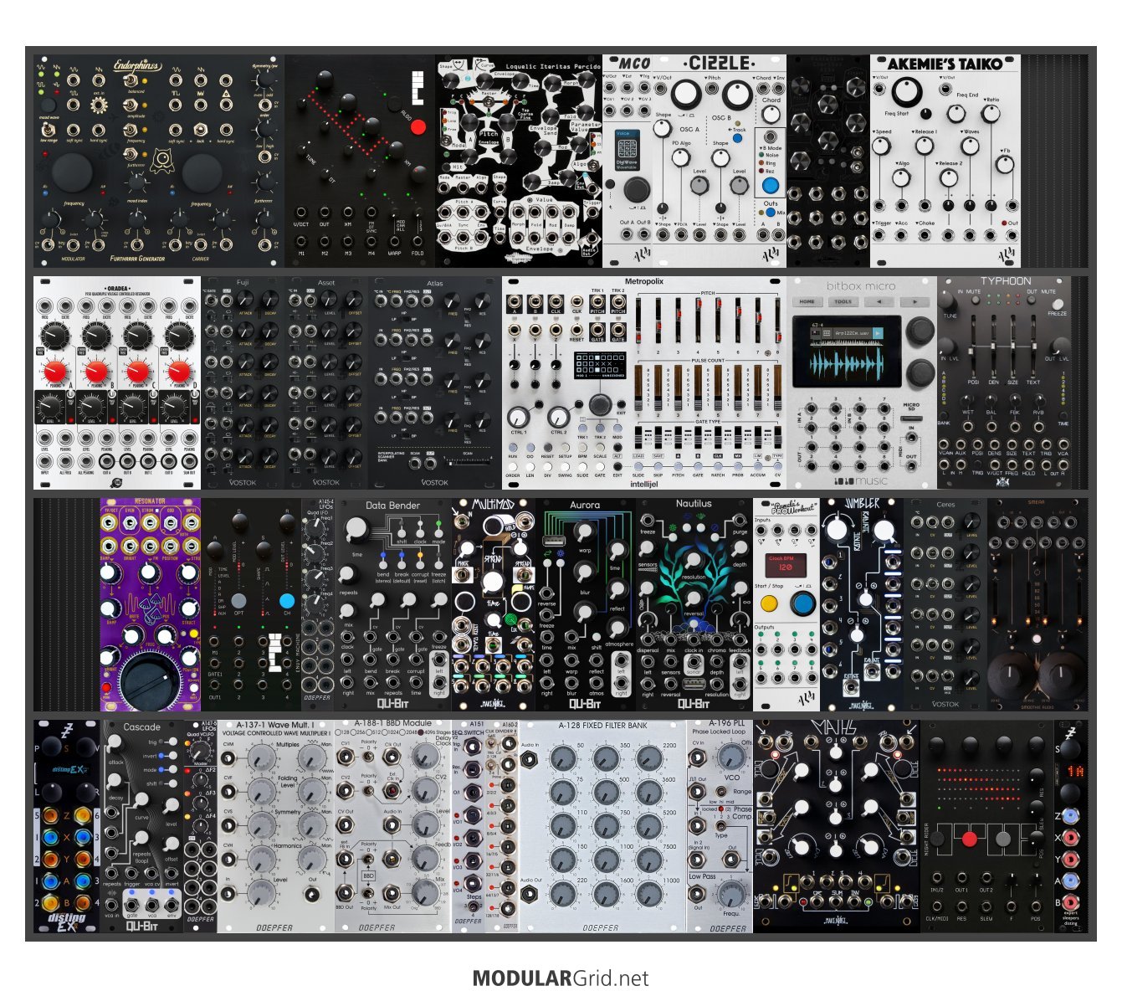Click the Symmetry knob on A-137-1 Wave Multiplier
This screenshot has width=1122, height=996.
pyautogui.click(x=263, y=827)
